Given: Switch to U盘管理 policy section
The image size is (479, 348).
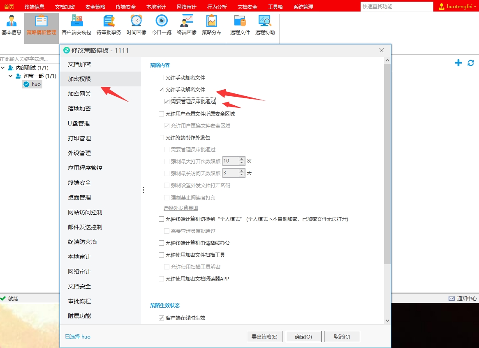Looking at the screenshot, I should point(100,123).
